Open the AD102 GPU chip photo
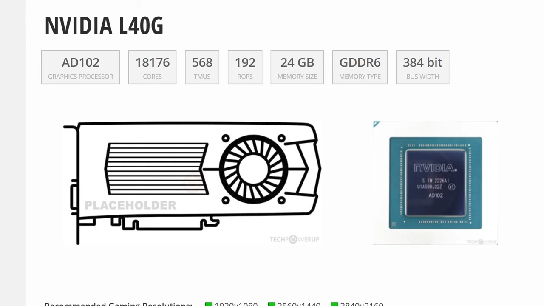Viewport: 544px width, 306px height. (436, 183)
